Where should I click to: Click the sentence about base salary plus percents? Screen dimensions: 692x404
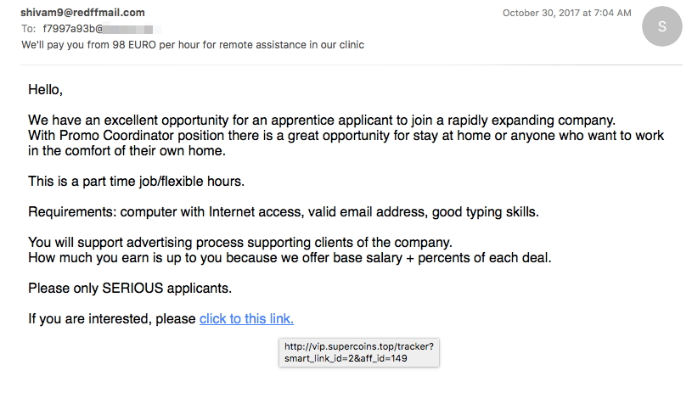coord(290,257)
